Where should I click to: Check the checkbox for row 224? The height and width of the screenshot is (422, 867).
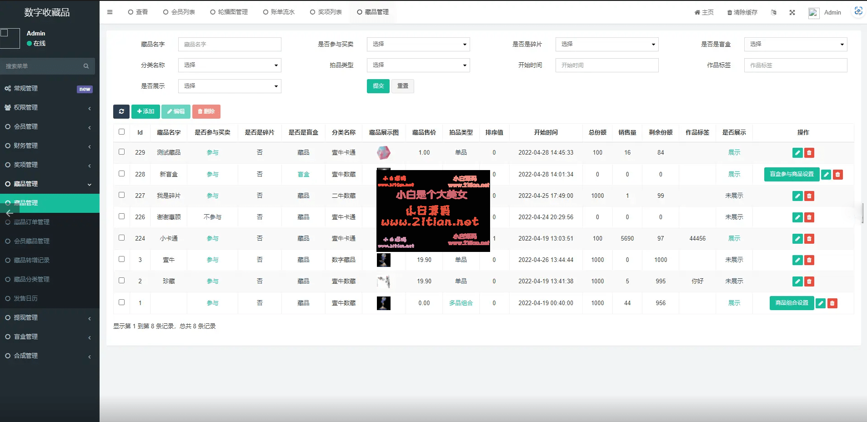click(x=121, y=238)
